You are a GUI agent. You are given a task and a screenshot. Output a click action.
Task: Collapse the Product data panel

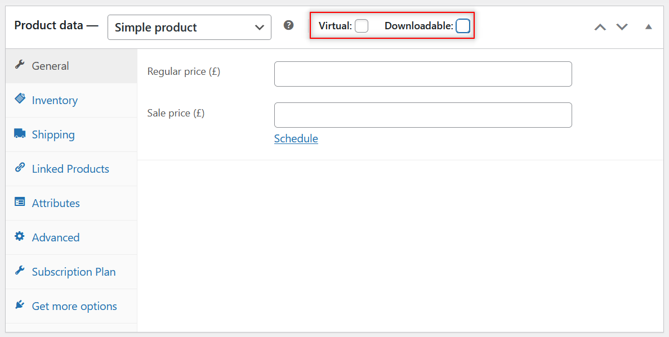pos(648,26)
